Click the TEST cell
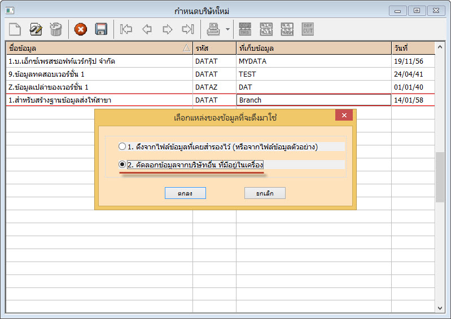The width and height of the screenshot is (451, 319). [314, 74]
